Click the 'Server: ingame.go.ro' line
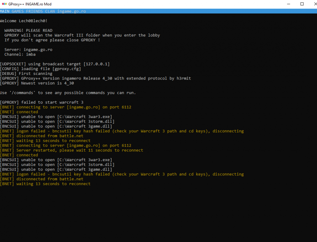 (28, 49)
